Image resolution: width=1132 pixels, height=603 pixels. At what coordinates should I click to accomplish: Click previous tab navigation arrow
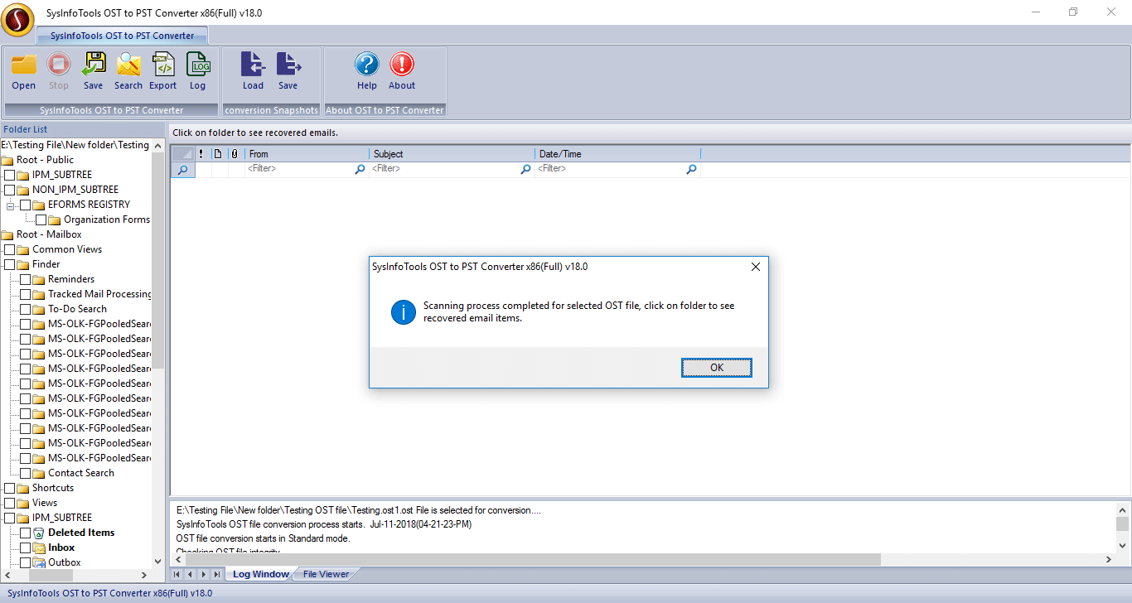click(190, 574)
